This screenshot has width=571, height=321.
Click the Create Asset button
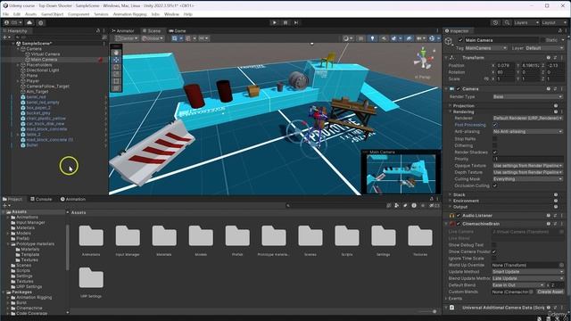[550, 292]
